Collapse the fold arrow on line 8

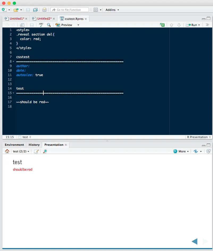[14, 61]
